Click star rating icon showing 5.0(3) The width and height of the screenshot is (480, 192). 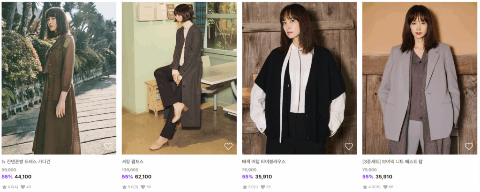tap(124, 187)
